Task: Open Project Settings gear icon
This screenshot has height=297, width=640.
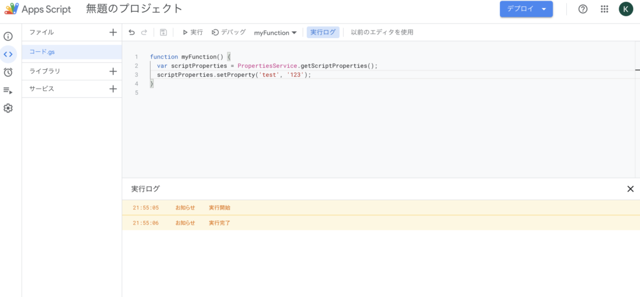Action: point(8,109)
